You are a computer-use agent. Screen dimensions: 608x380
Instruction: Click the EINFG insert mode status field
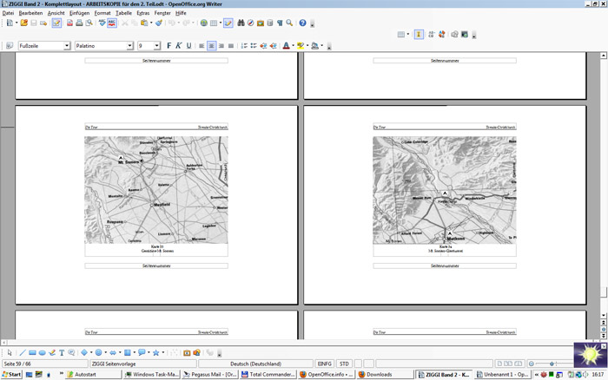click(x=324, y=364)
